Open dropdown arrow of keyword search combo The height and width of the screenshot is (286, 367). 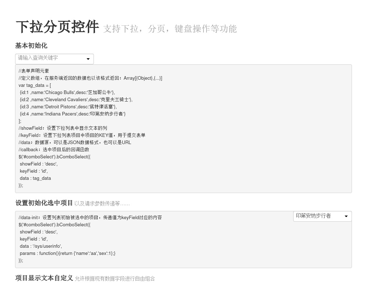pos(88,59)
